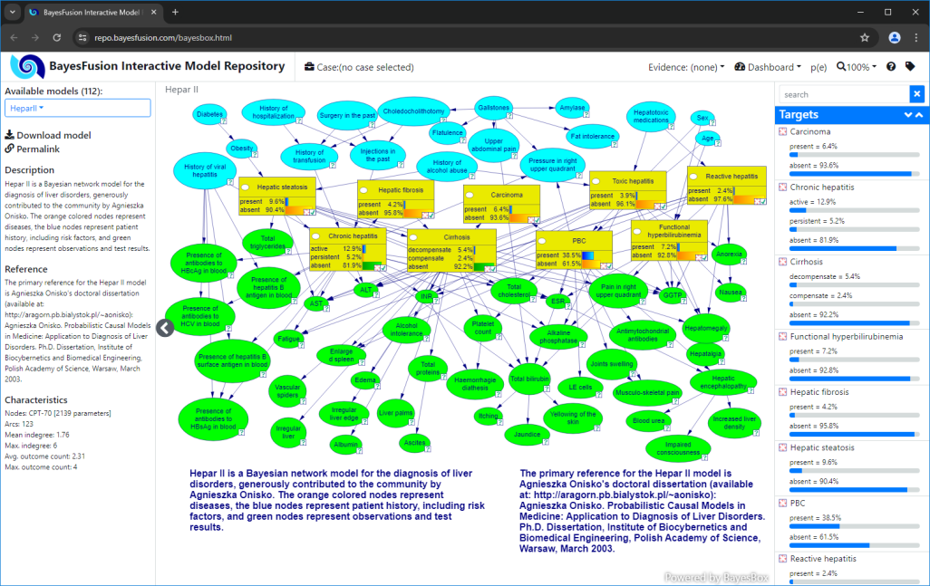The height and width of the screenshot is (586, 930).
Task: Click the check mark on Hepatic steatosis node
Action: 312,212
